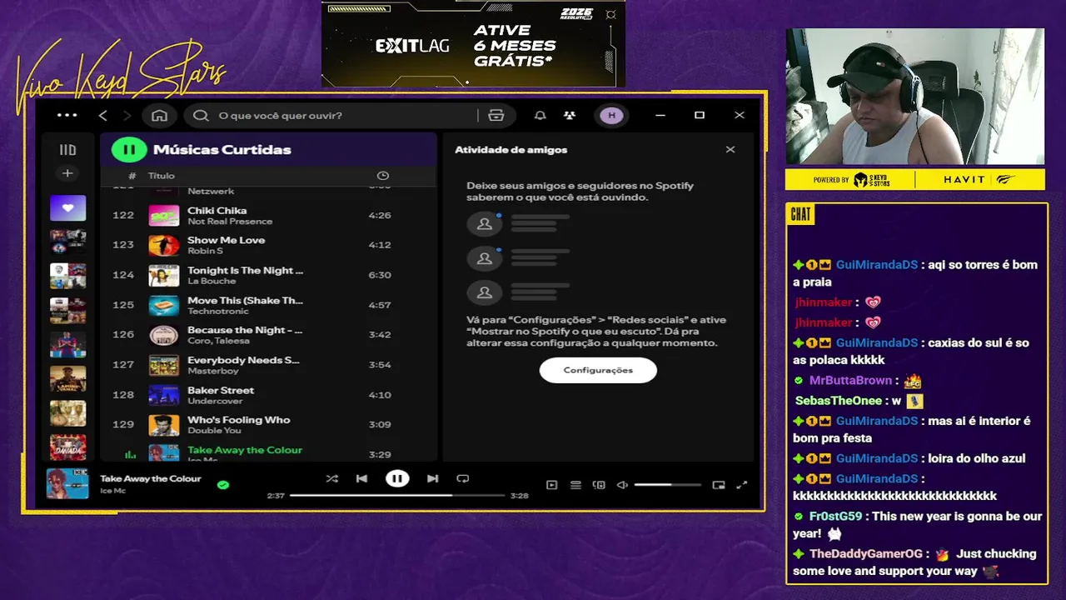The width and height of the screenshot is (1066, 600).
Task: Mute with the speaker icon
Action: 622,485
